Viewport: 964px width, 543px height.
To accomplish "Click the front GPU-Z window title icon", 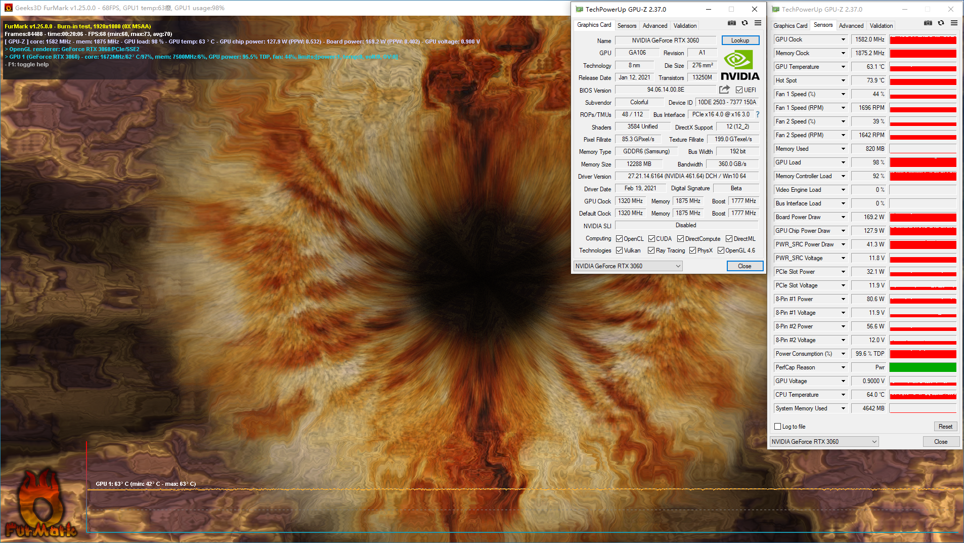I will 579,9.
